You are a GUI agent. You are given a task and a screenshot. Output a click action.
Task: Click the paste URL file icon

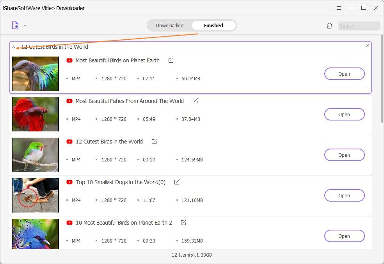pyautogui.click(x=15, y=25)
